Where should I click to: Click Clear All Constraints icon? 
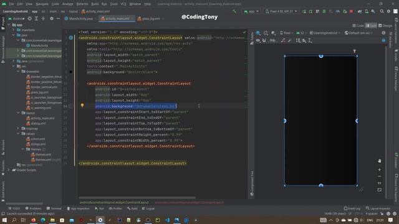coord(283,40)
